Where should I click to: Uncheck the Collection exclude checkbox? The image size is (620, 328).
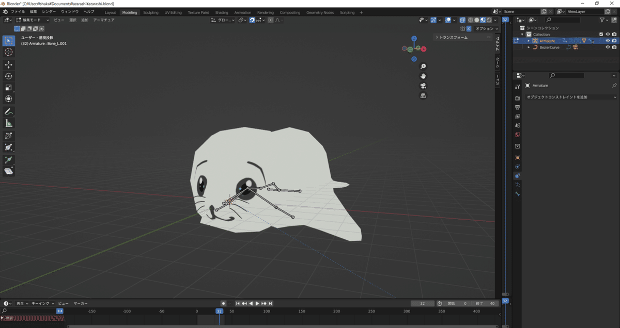[601, 35]
